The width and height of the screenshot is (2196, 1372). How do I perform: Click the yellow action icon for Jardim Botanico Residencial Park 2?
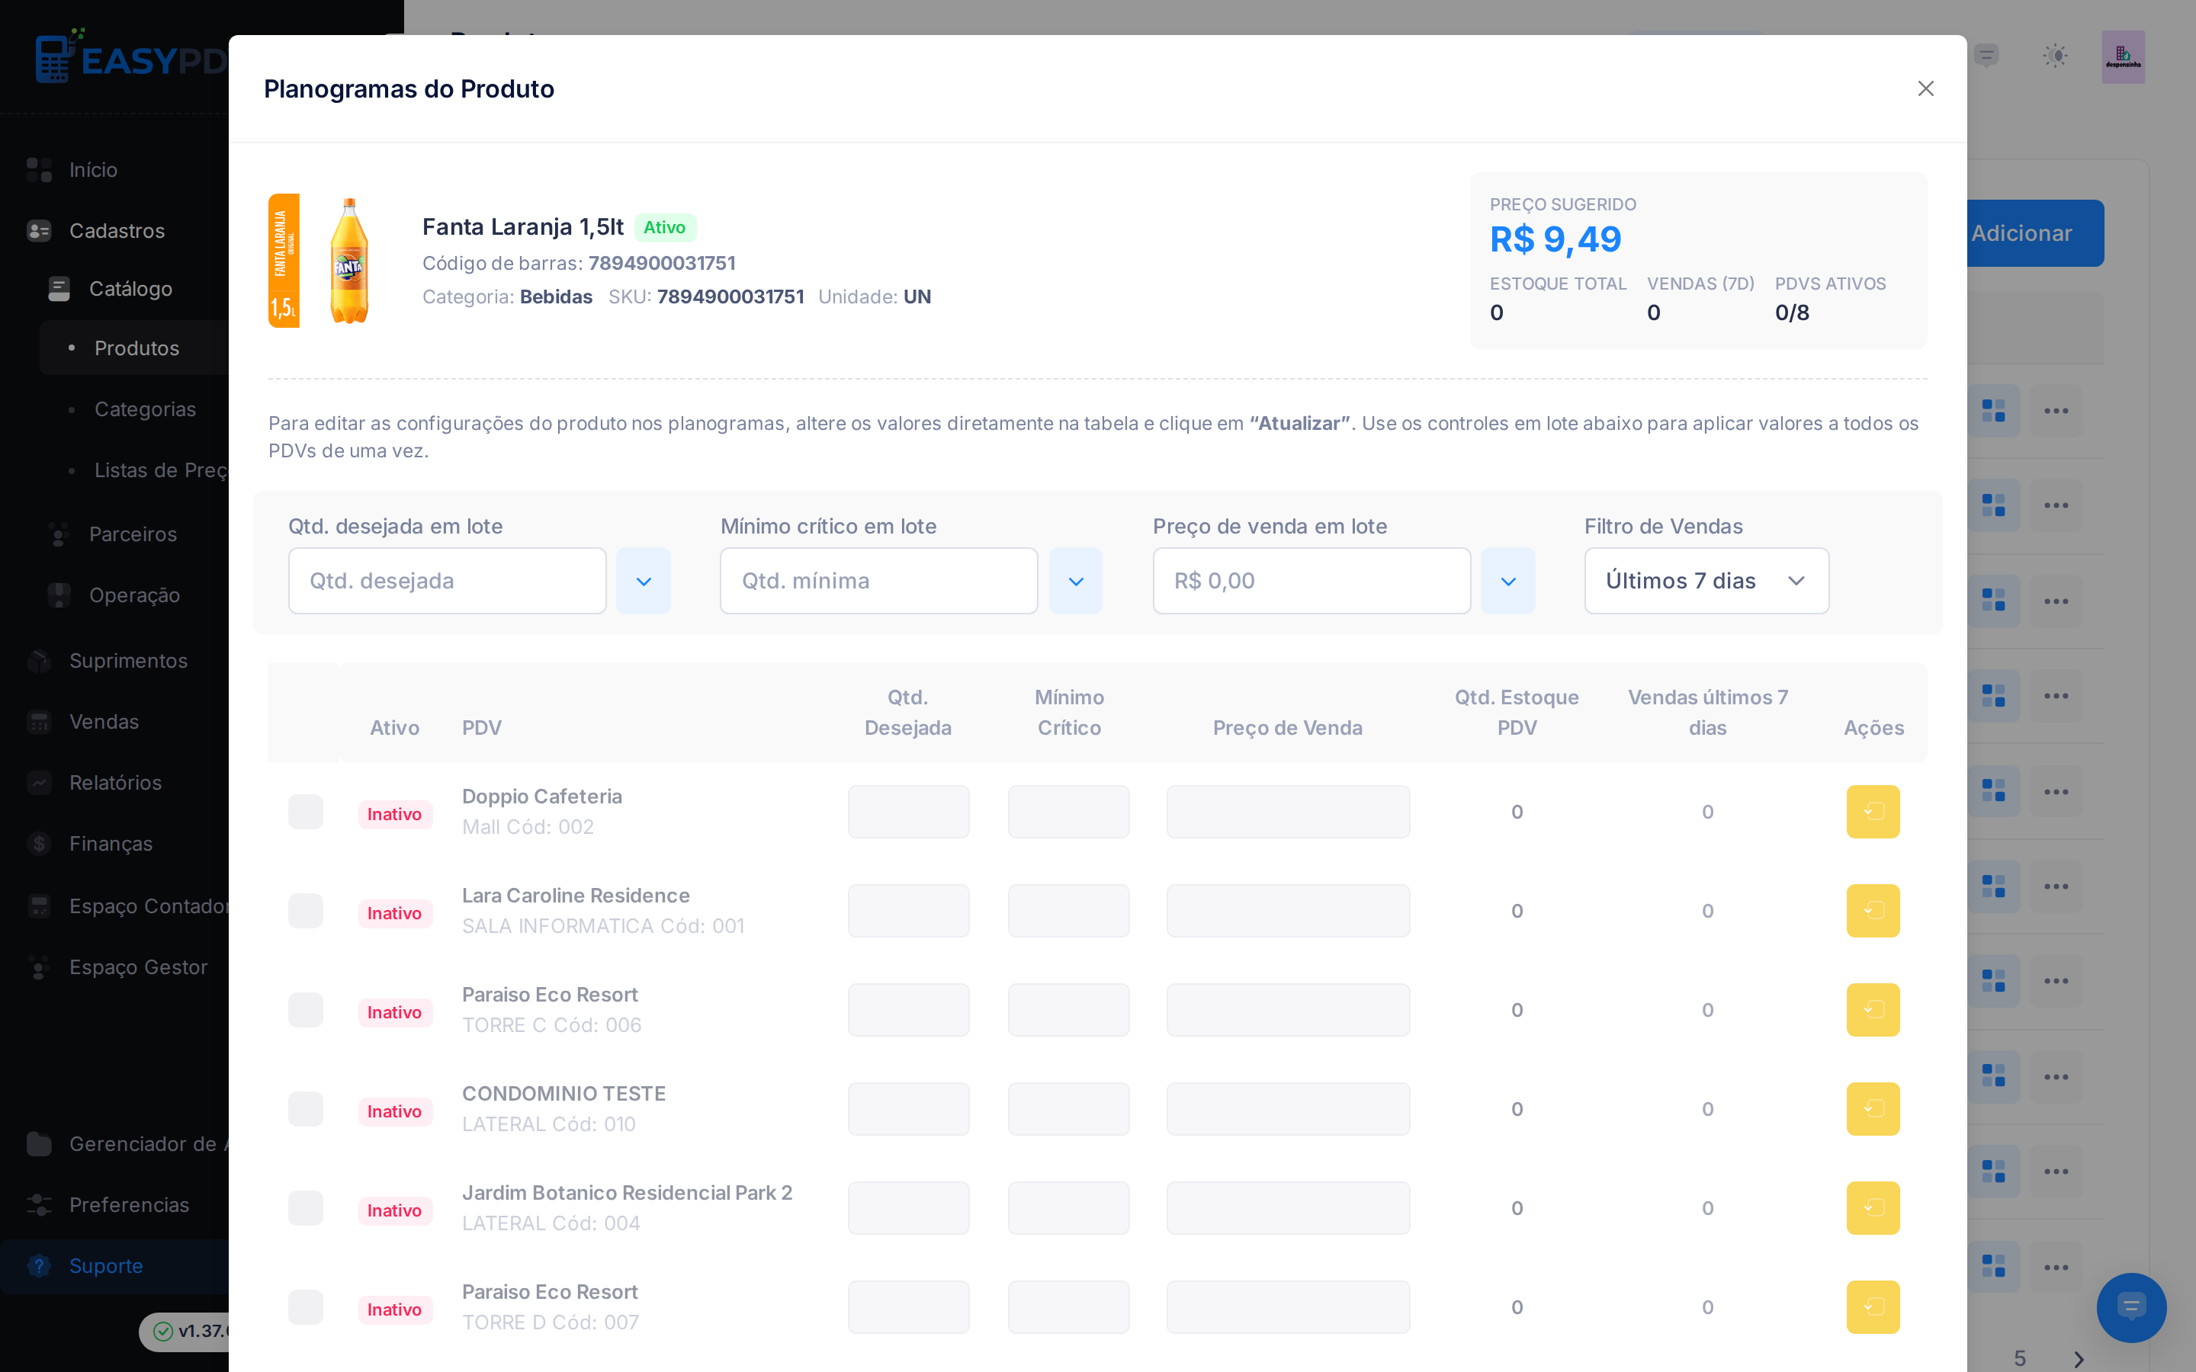1873,1208
